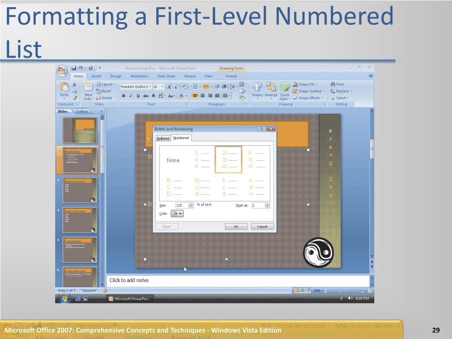Click the Format Painter brush
This screenshot has height=339, width=452.
[x=74, y=98]
